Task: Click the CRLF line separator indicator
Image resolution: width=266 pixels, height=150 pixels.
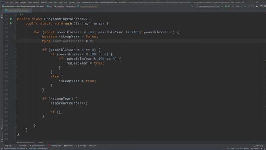Action: point(233,148)
